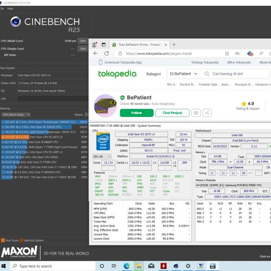View site info via the padlock icon
Viewport: 271px width, 271px height.
coord(120,53)
